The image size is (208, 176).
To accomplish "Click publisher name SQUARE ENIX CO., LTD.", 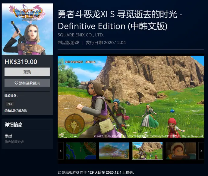I will click(81, 35).
